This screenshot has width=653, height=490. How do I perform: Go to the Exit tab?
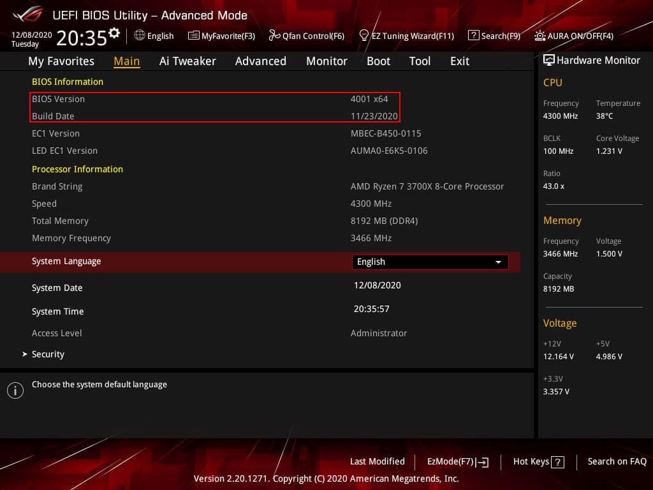[460, 61]
